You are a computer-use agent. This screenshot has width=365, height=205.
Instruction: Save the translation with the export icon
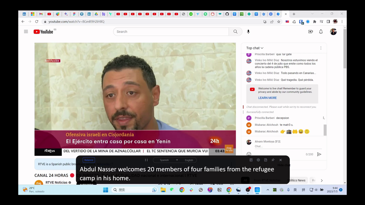pos(265,160)
